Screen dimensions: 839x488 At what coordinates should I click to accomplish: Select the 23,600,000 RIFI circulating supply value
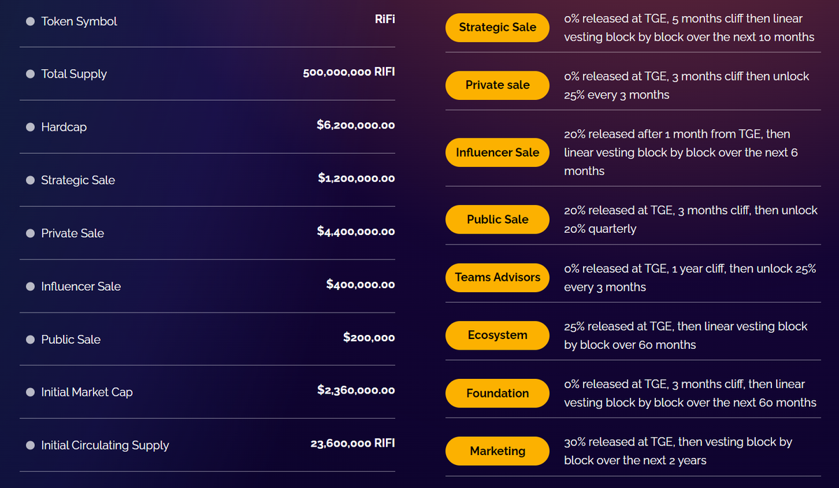pyautogui.click(x=352, y=443)
